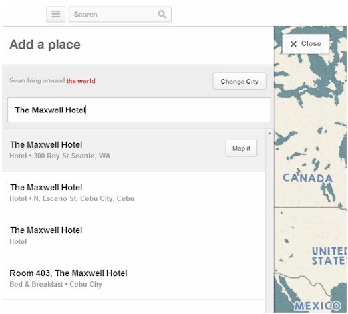The height and width of the screenshot is (314, 348).
Task: Click the CANADA label on the map
Action: point(307,178)
